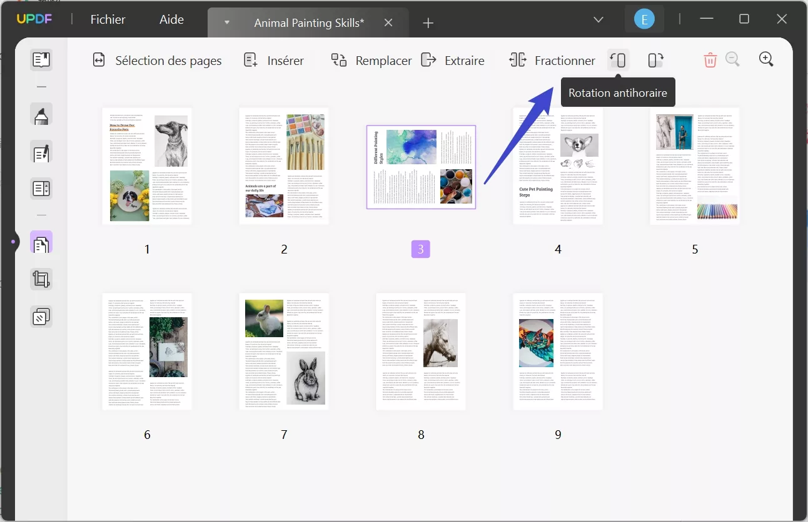This screenshot has width=808, height=522.
Task: Zoom in on page thumbnails
Action: 766,59
